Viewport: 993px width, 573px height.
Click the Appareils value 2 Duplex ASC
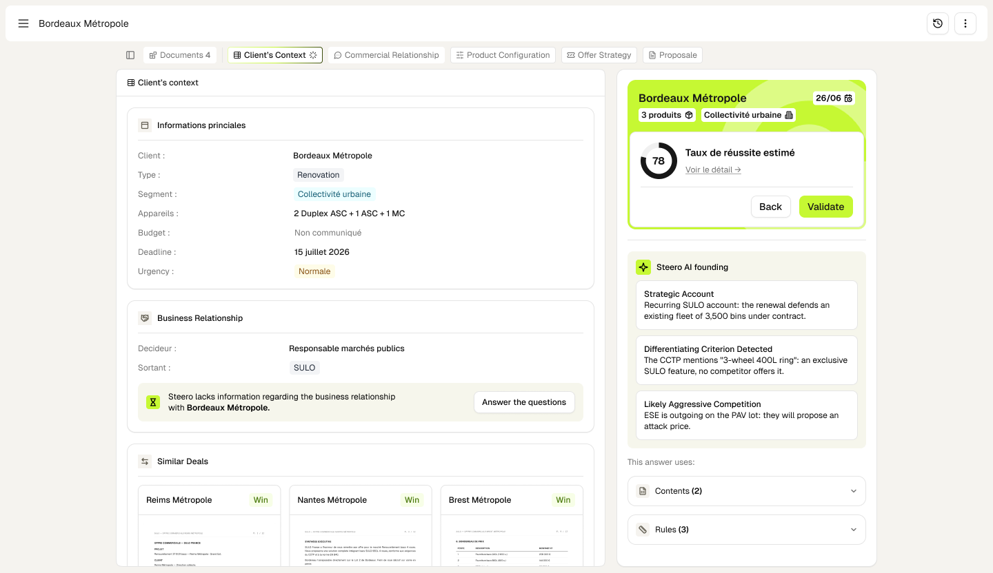(350, 213)
